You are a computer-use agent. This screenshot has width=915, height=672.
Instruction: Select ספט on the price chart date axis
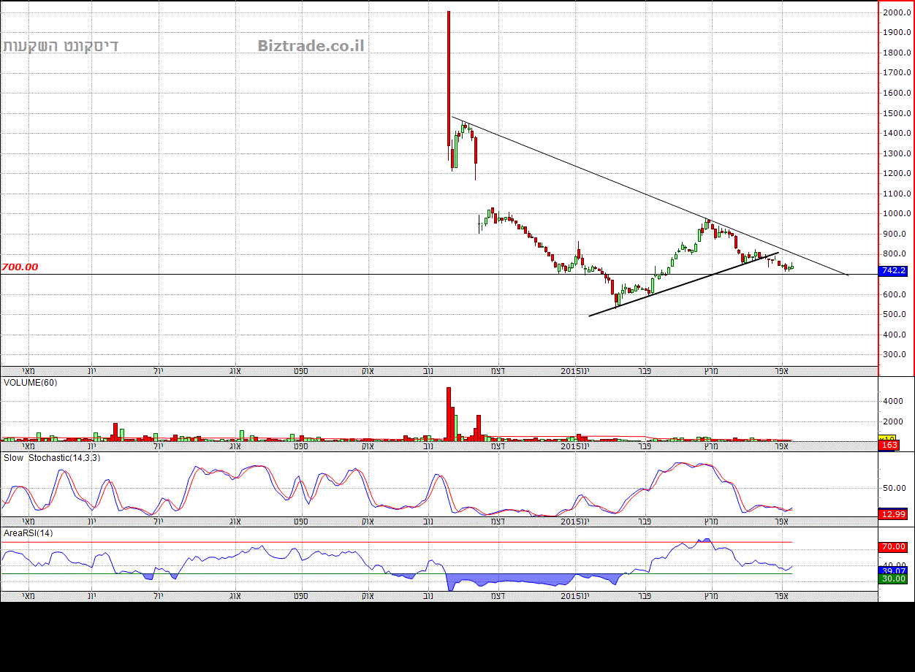pos(300,371)
